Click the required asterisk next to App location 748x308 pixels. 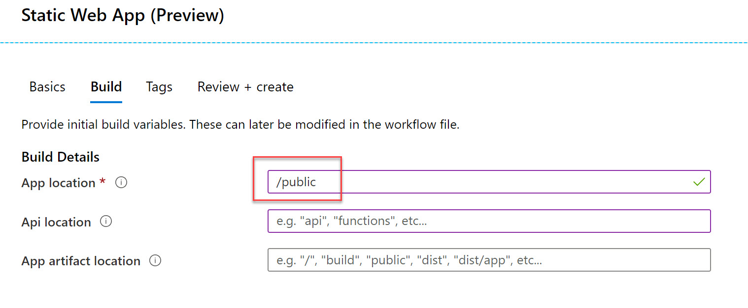[103, 182]
